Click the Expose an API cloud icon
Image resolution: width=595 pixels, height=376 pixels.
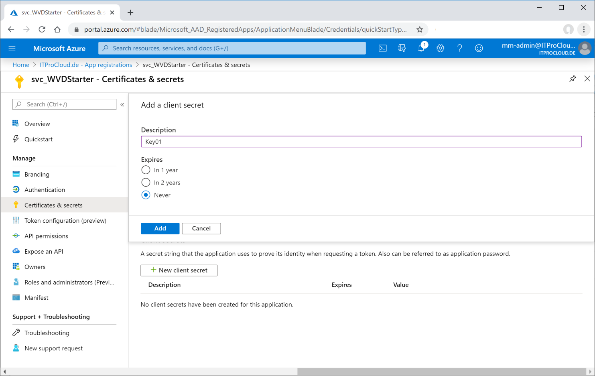tap(16, 251)
